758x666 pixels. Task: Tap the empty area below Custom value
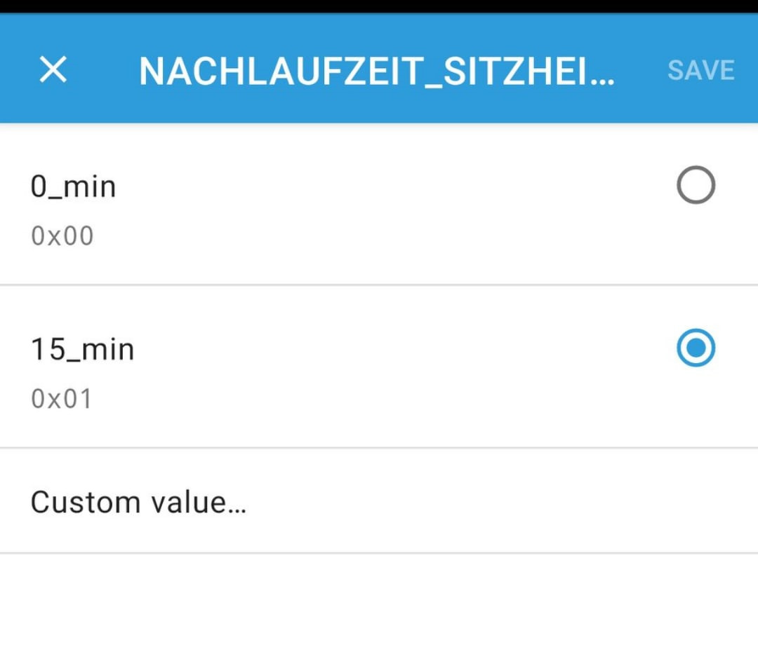(x=379, y=610)
